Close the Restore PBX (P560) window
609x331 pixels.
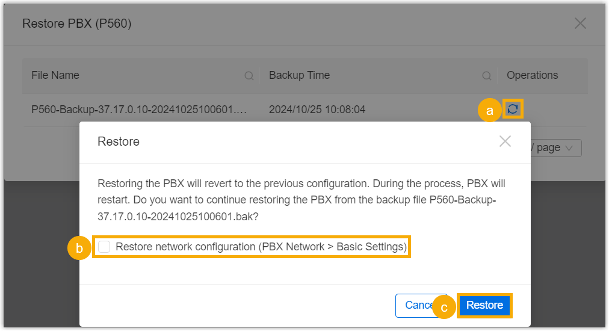coord(580,23)
